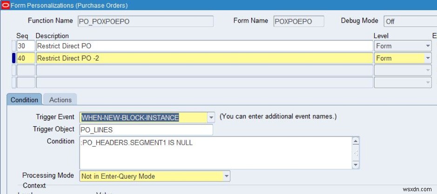Screen dimensions: 437x194
Task: Click the Function Name field PO_POXPOEPO
Action: [x=146, y=21]
